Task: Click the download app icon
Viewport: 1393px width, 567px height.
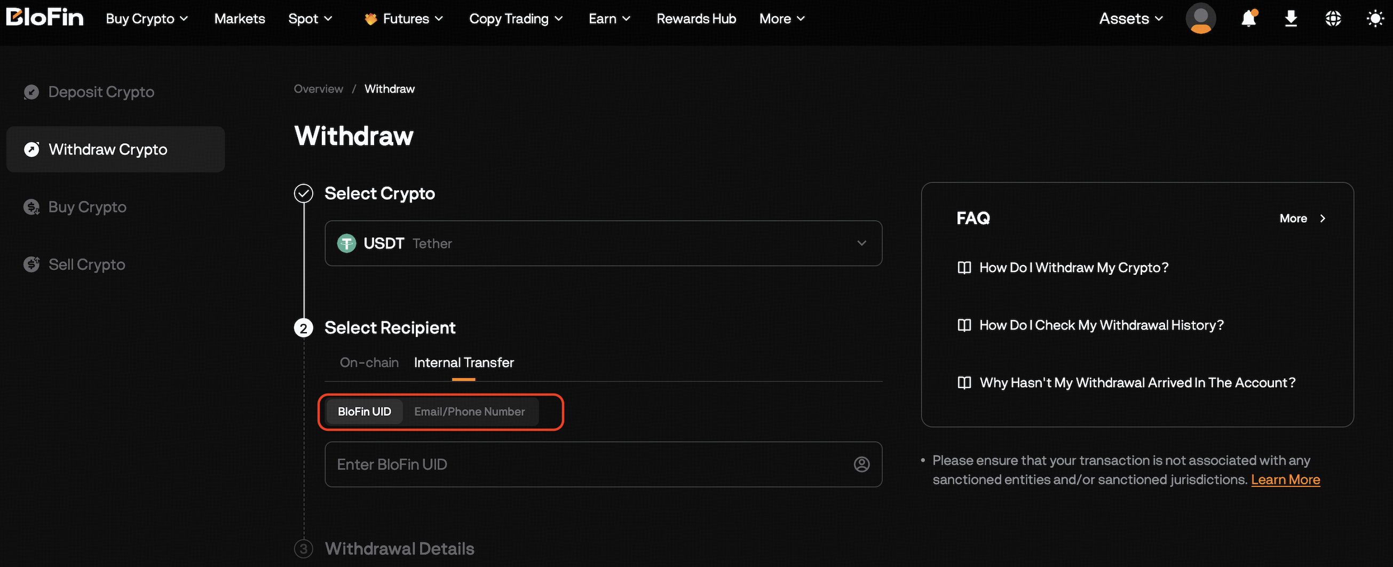Action: [x=1291, y=18]
